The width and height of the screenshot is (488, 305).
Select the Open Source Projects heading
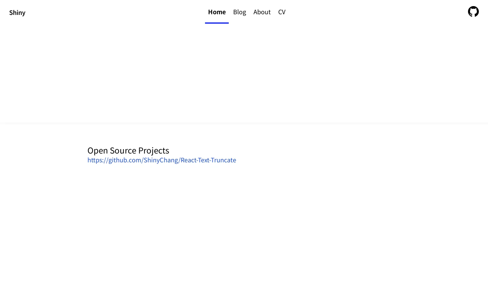point(128,150)
